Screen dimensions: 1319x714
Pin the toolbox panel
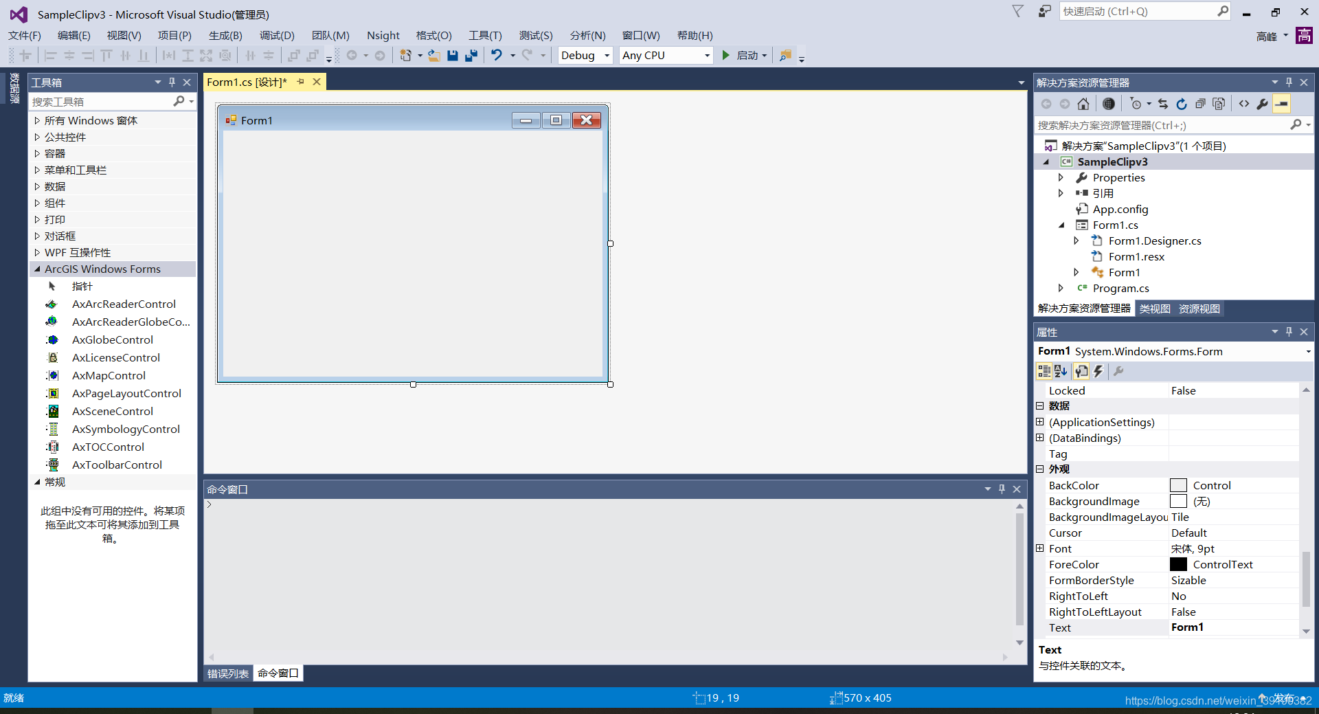[172, 82]
